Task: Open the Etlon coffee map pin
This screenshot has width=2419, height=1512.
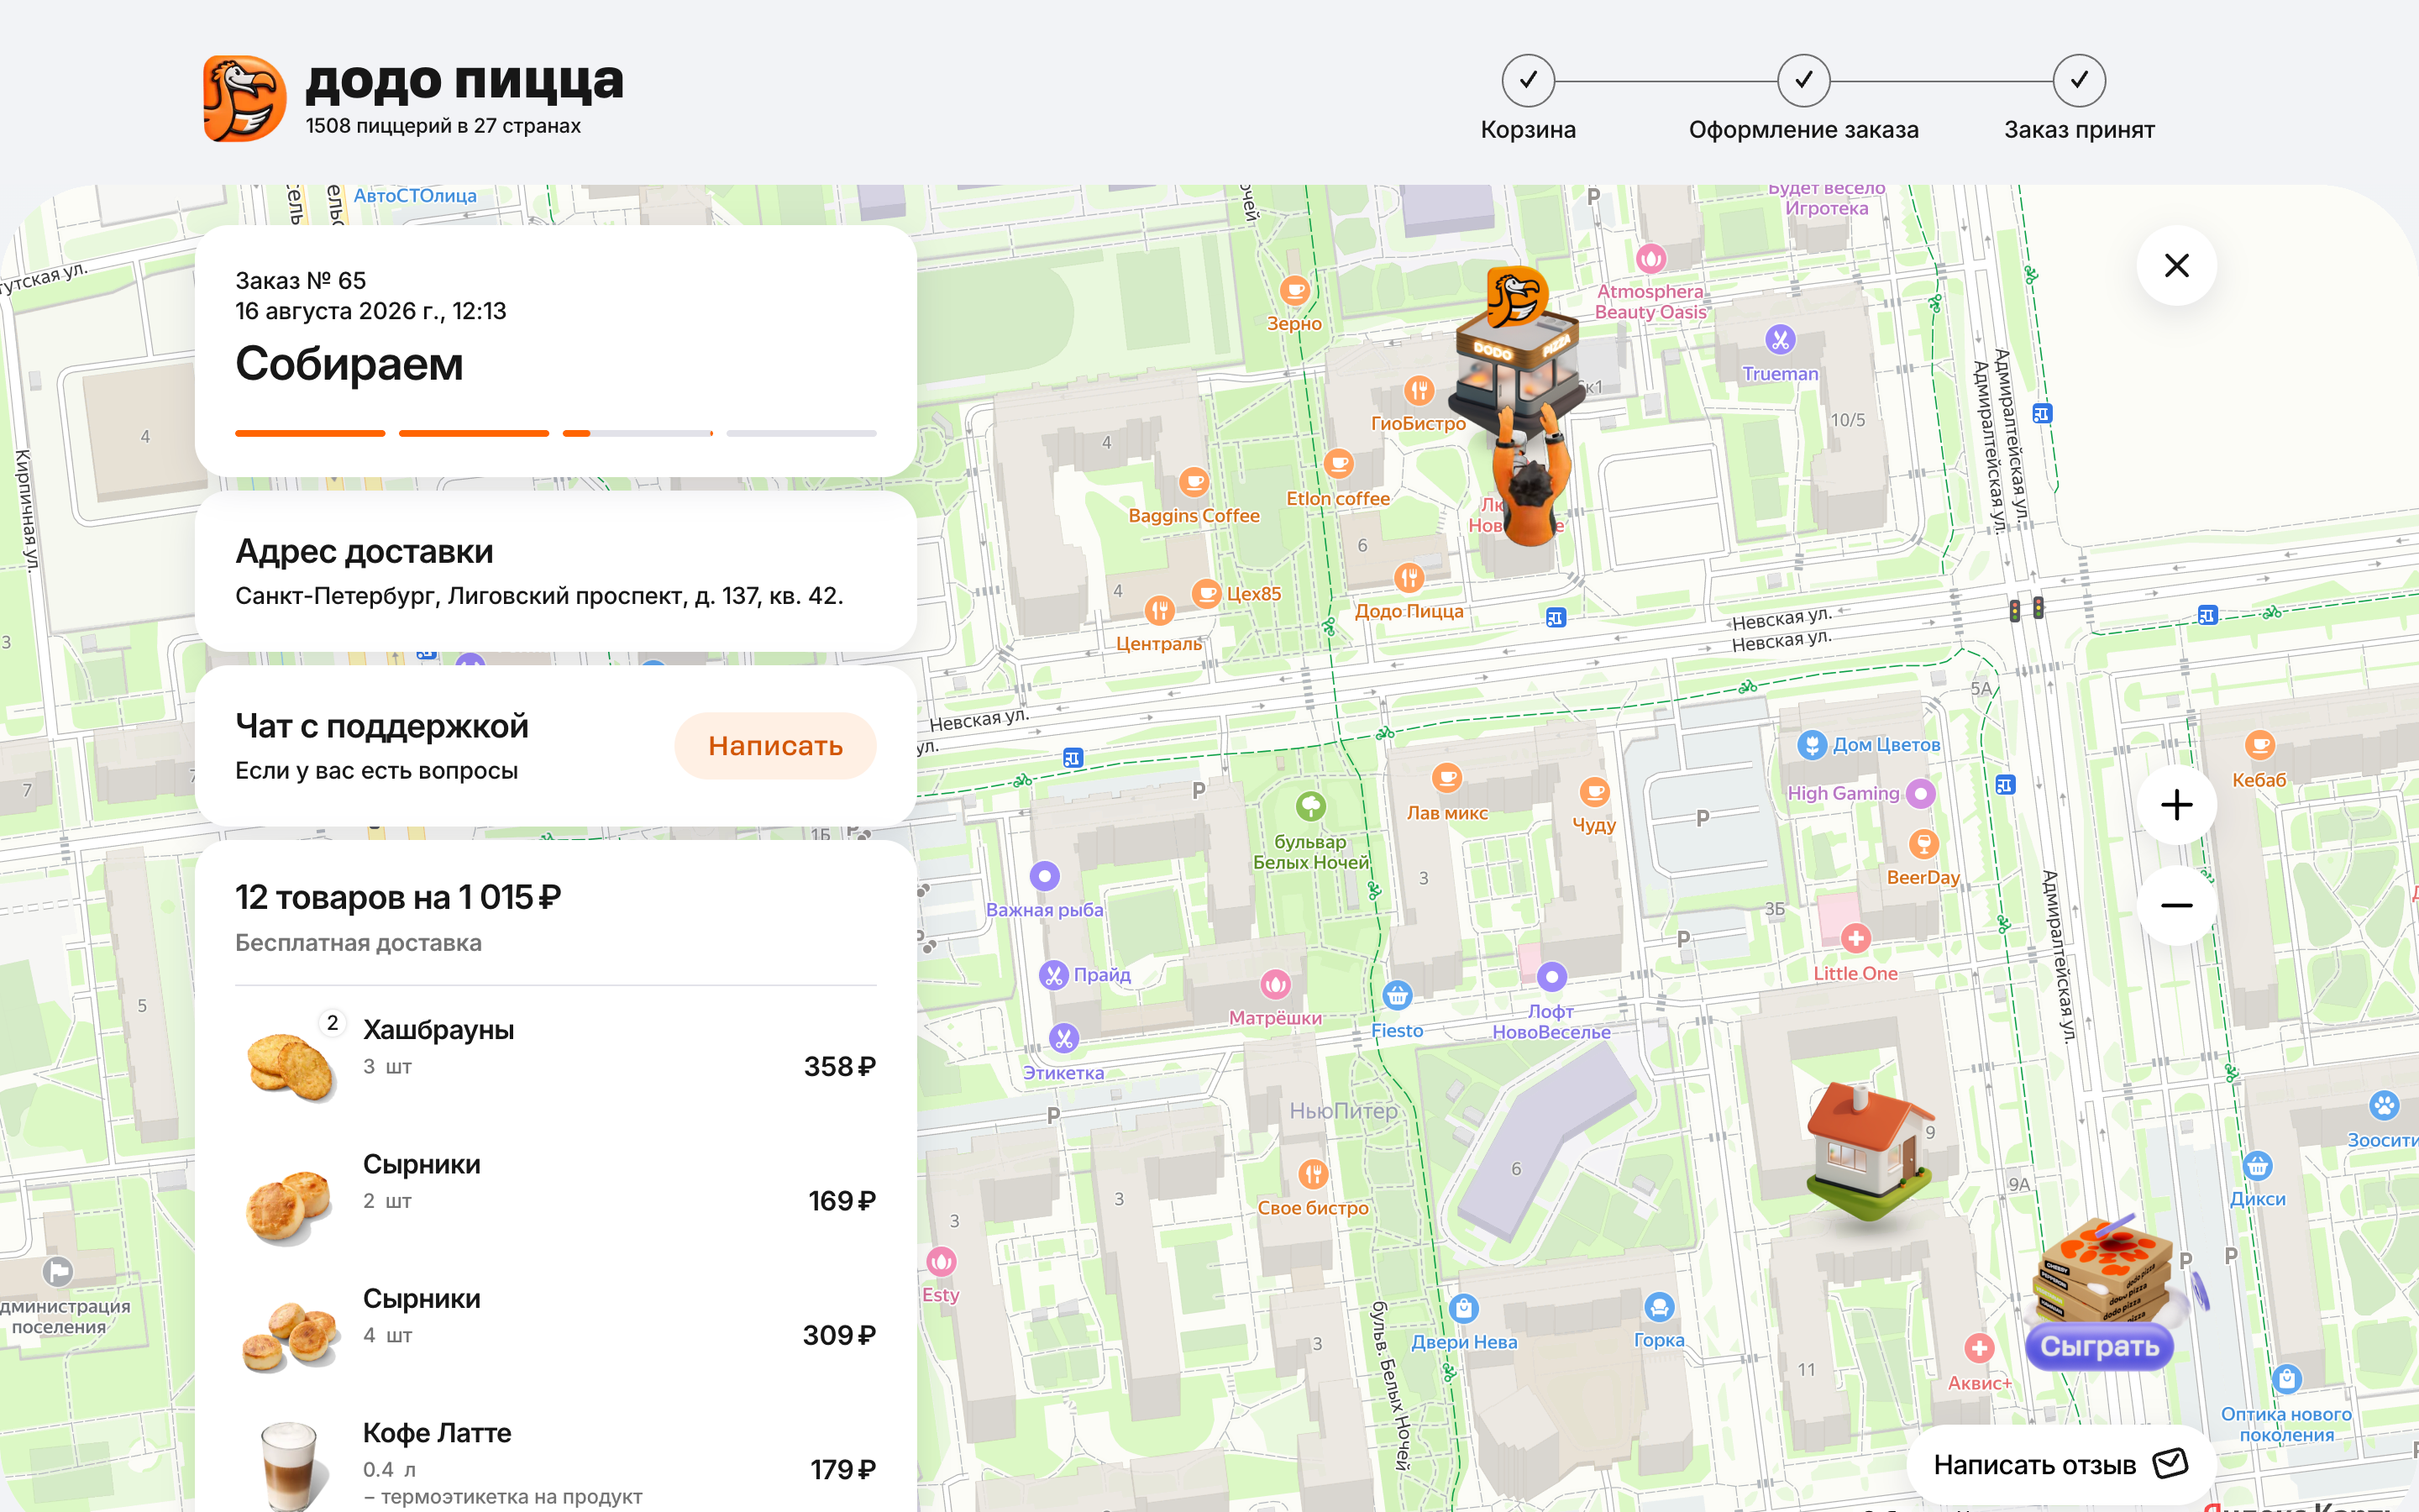Action: click(1339, 465)
